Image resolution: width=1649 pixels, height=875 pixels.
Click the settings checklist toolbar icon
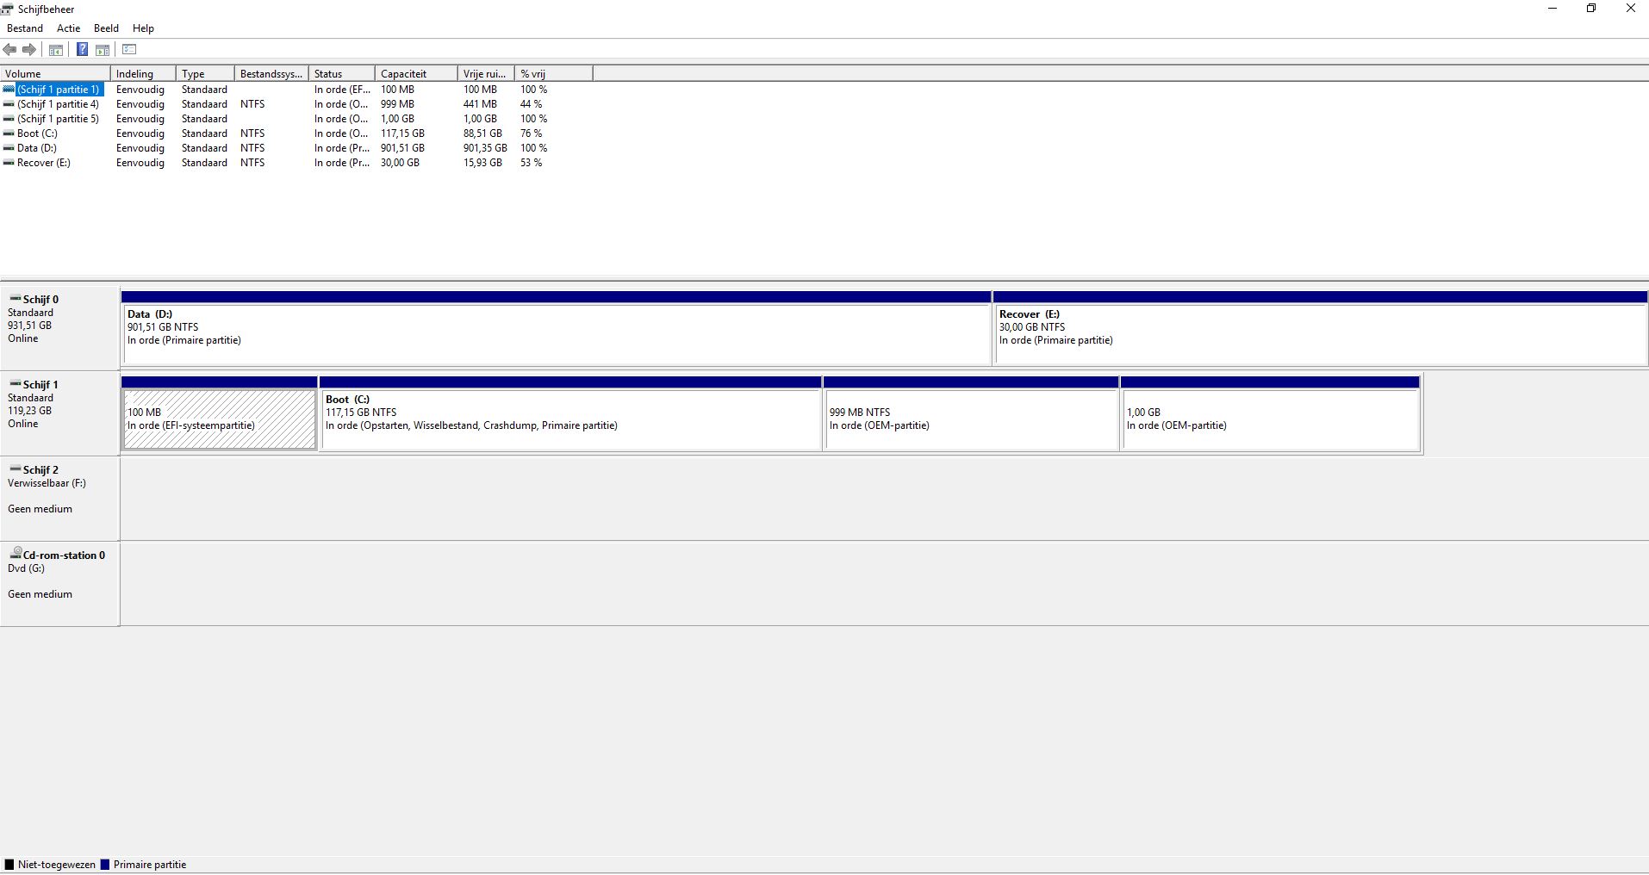point(130,50)
